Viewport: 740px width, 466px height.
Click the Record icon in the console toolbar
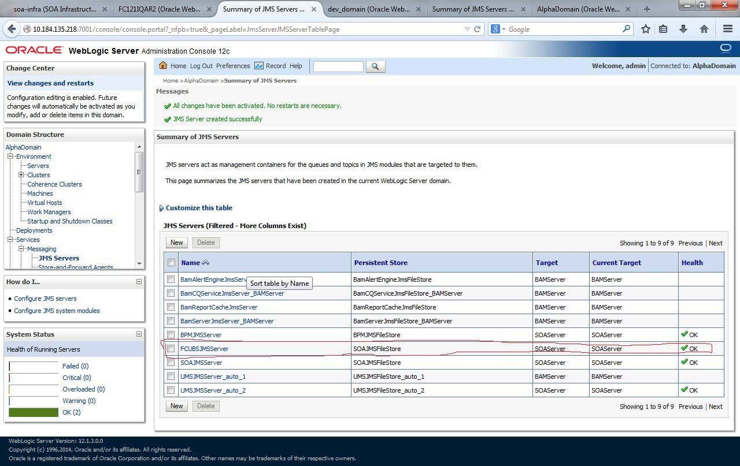tap(259, 66)
